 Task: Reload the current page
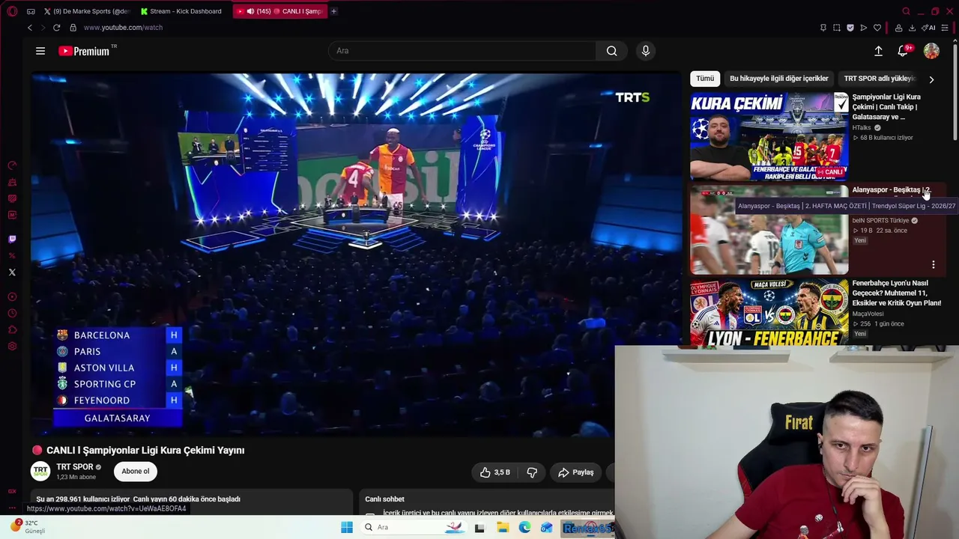pyautogui.click(x=56, y=28)
